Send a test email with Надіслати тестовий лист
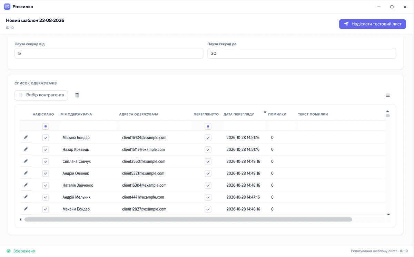 click(x=373, y=24)
